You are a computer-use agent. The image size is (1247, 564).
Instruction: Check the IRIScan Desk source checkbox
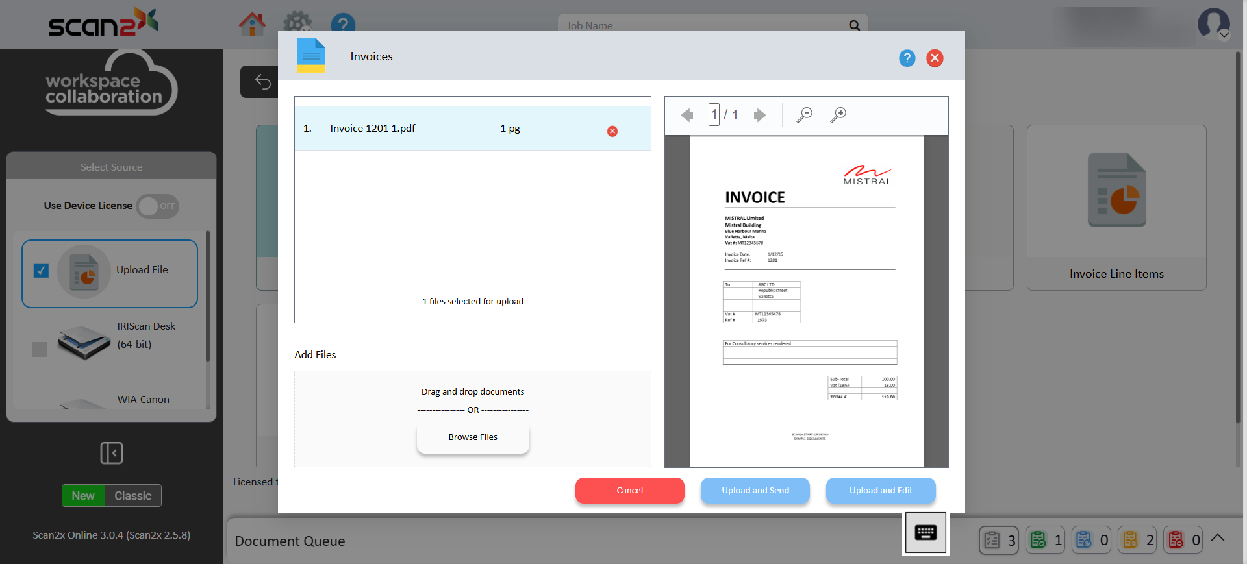pyautogui.click(x=40, y=349)
